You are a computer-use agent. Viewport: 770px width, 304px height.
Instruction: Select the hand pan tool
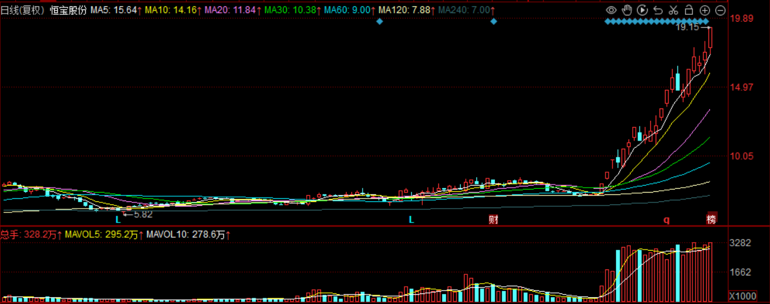pos(627,10)
